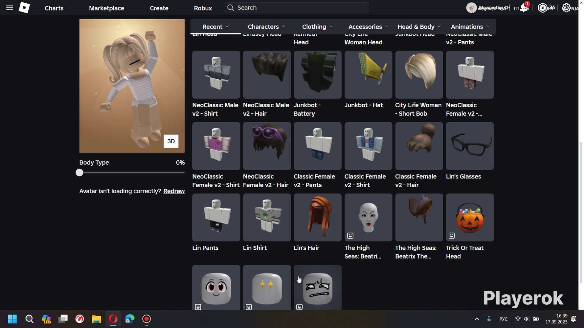
Task: Select the Lin Shirt thumbnail
Action: [267, 217]
